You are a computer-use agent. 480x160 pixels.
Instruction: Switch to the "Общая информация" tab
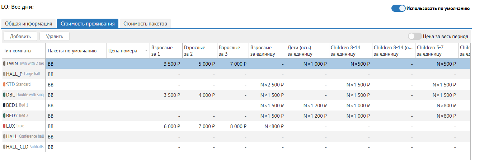click(x=29, y=24)
